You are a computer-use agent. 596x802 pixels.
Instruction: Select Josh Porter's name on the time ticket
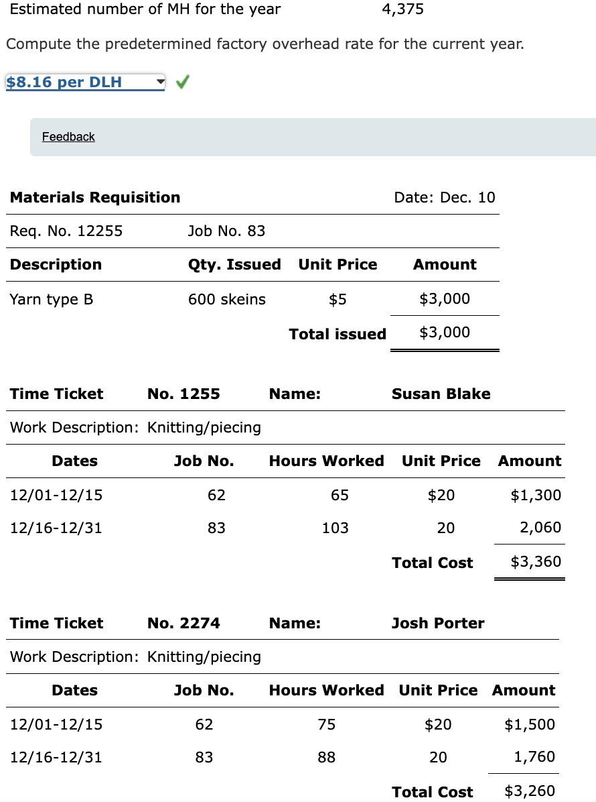pos(437,623)
